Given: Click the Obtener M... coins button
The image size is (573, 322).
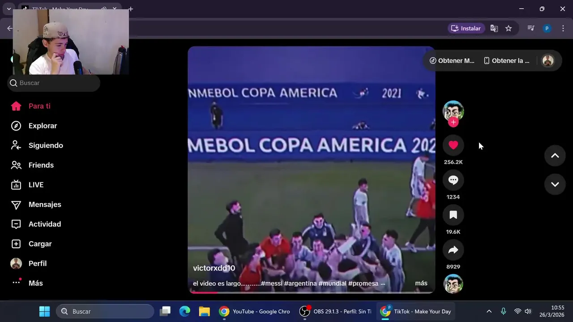Looking at the screenshot, I should [452, 60].
